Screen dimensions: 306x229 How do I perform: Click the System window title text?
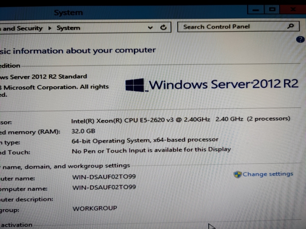tap(68, 13)
